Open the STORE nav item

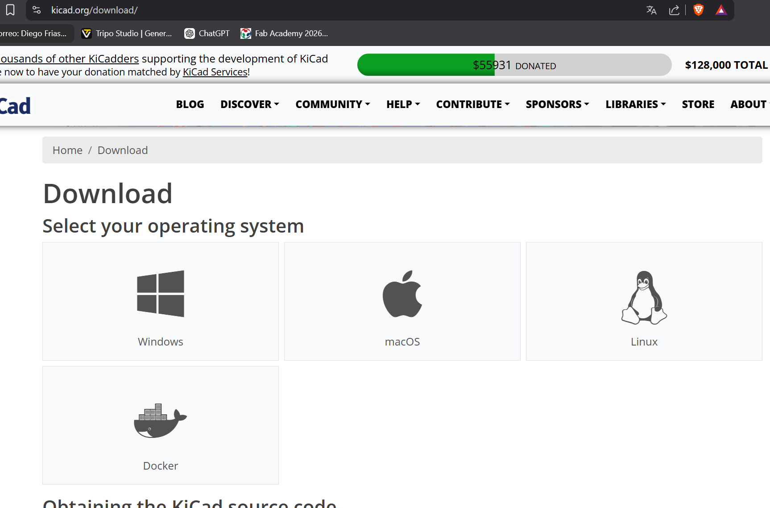click(x=698, y=104)
